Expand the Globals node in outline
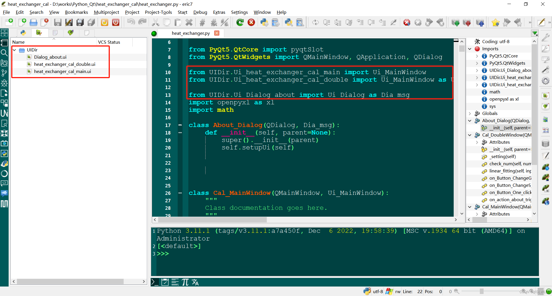 pos(470,114)
